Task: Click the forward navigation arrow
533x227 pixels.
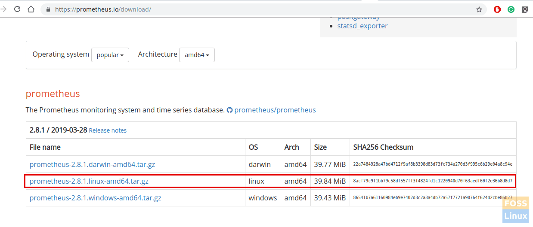Action: coord(3,9)
